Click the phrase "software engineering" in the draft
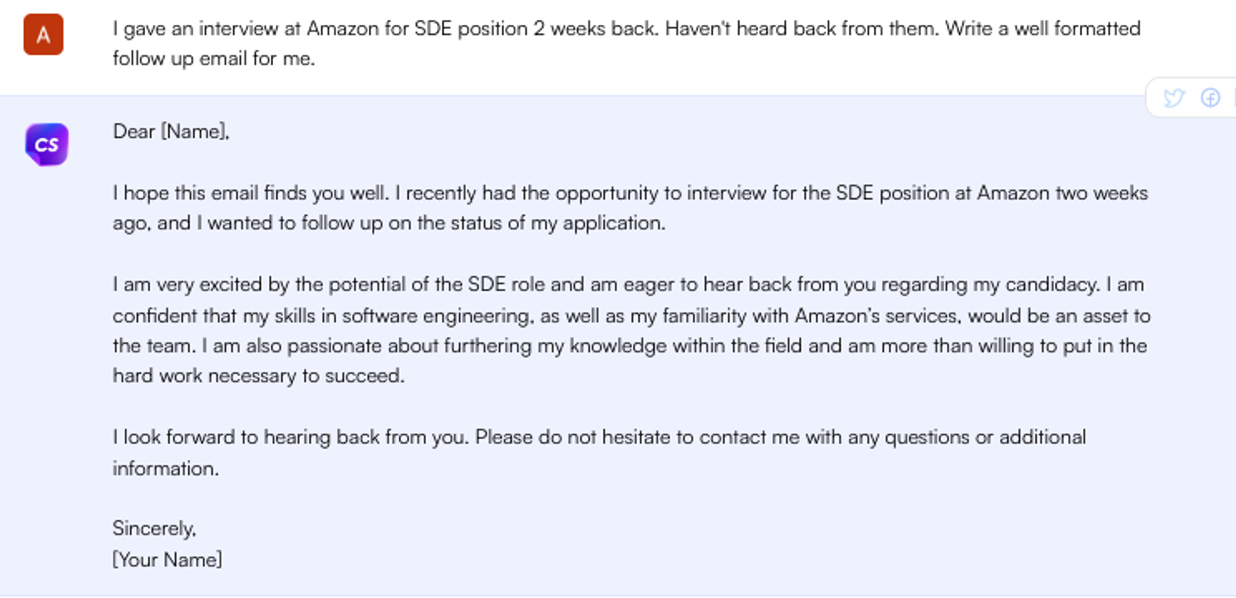1236x598 pixels. [425, 315]
